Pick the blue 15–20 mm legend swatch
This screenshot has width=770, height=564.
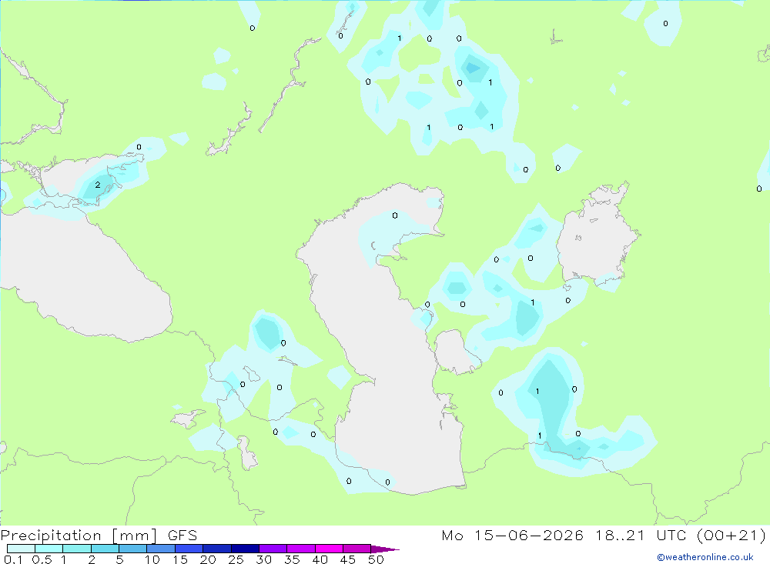click(x=189, y=549)
